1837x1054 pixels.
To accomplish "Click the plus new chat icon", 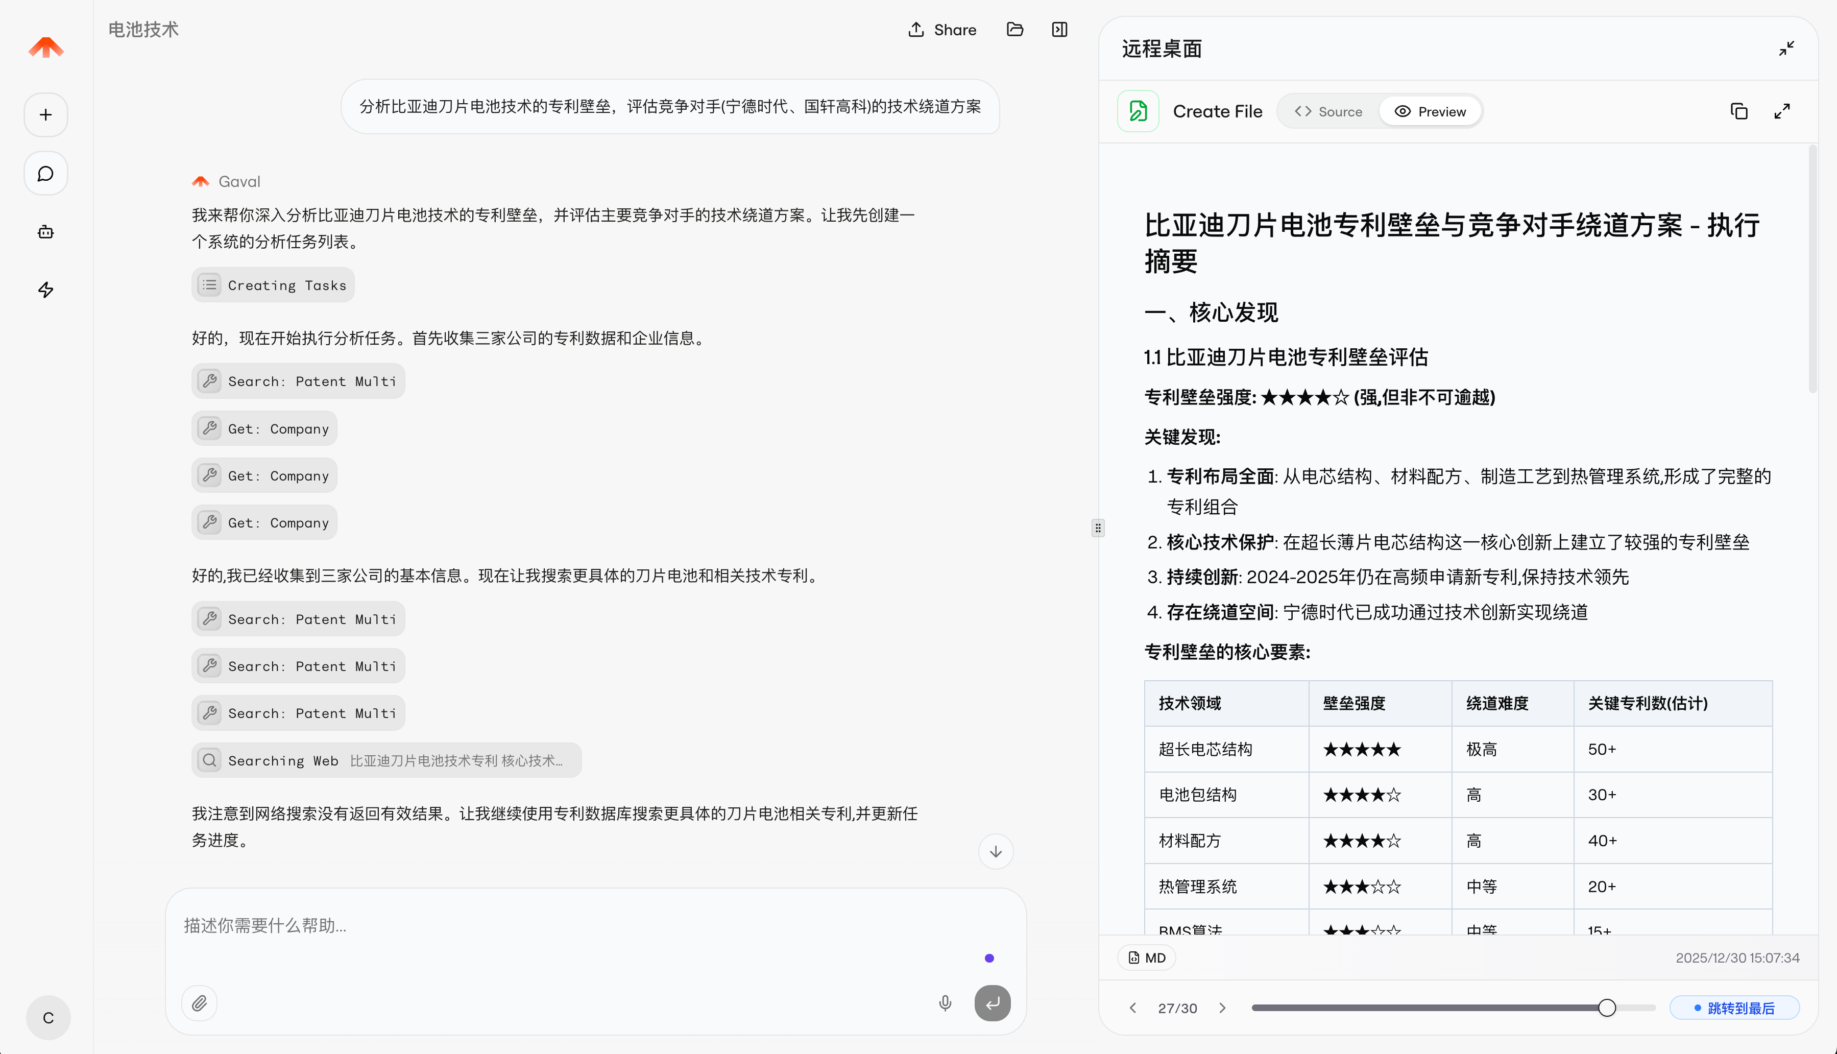I will pyautogui.click(x=45, y=114).
